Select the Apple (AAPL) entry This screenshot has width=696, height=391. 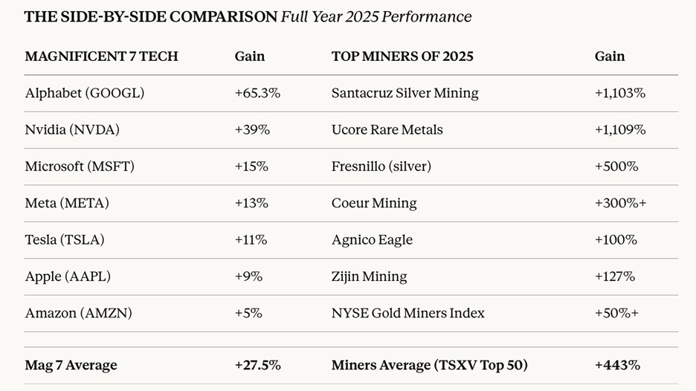69,277
